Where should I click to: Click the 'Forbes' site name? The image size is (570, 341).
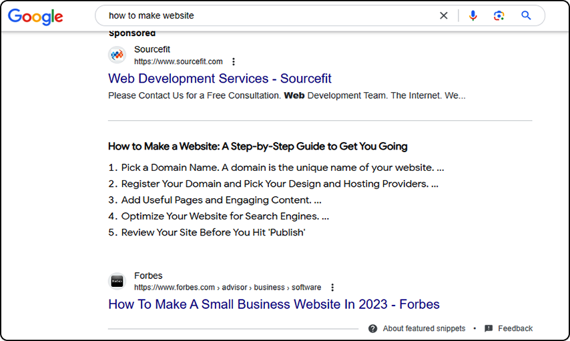(x=148, y=276)
